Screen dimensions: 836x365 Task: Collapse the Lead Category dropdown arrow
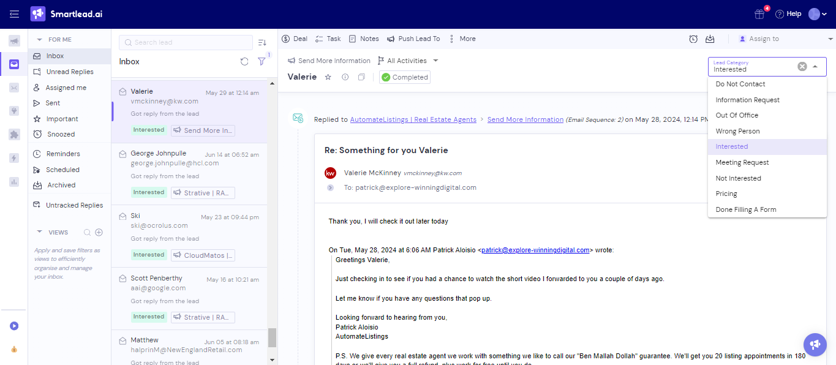click(815, 67)
